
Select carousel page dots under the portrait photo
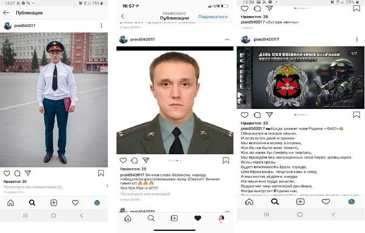click(x=175, y=160)
